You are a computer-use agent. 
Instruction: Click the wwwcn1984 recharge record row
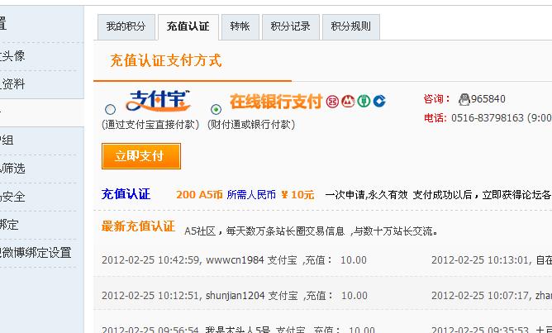(234, 260)
